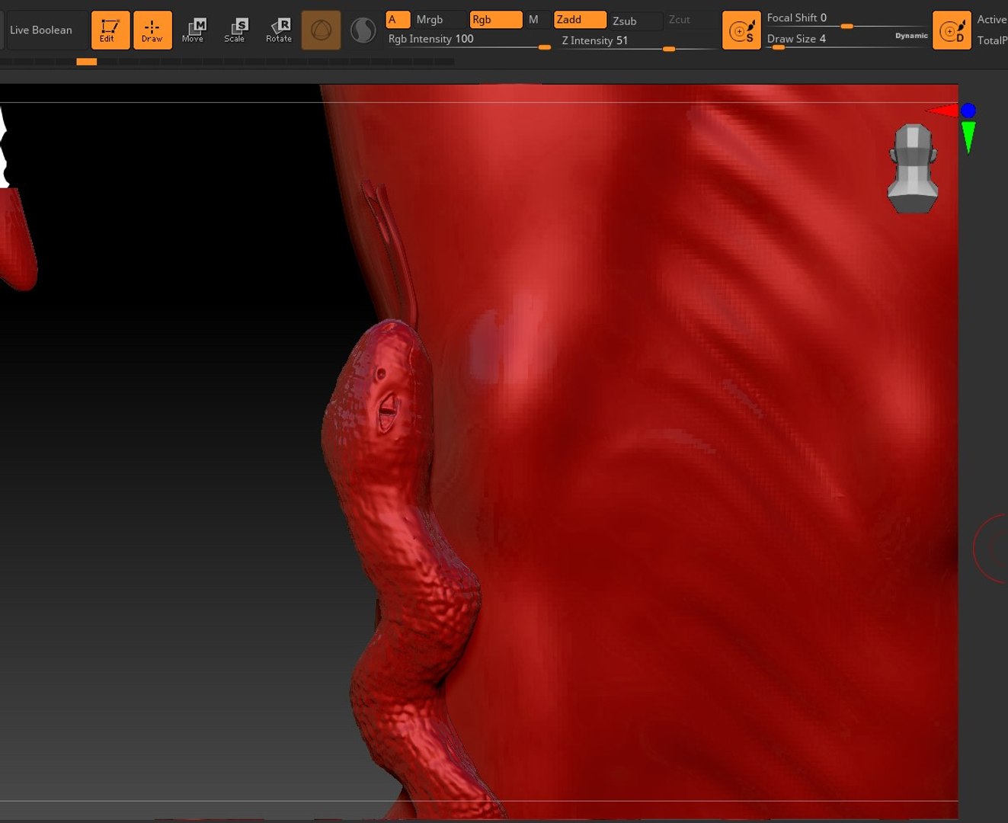Screen dimensions: 1008x823
Task: Click the Live Boolean button
Action: point(41,30)
